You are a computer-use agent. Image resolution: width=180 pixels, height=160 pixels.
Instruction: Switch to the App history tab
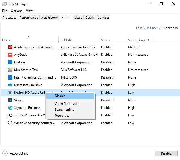tap(49, 17)
